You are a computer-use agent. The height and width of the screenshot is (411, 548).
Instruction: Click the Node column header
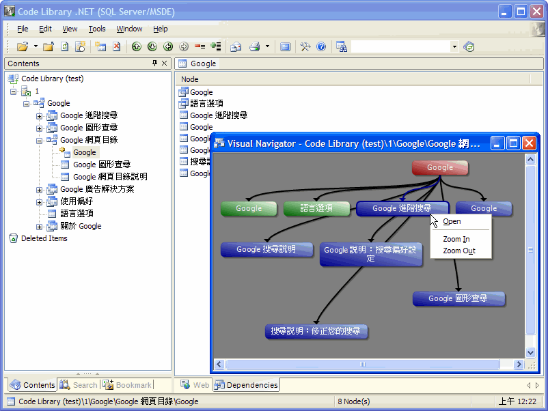pos(353,79)
